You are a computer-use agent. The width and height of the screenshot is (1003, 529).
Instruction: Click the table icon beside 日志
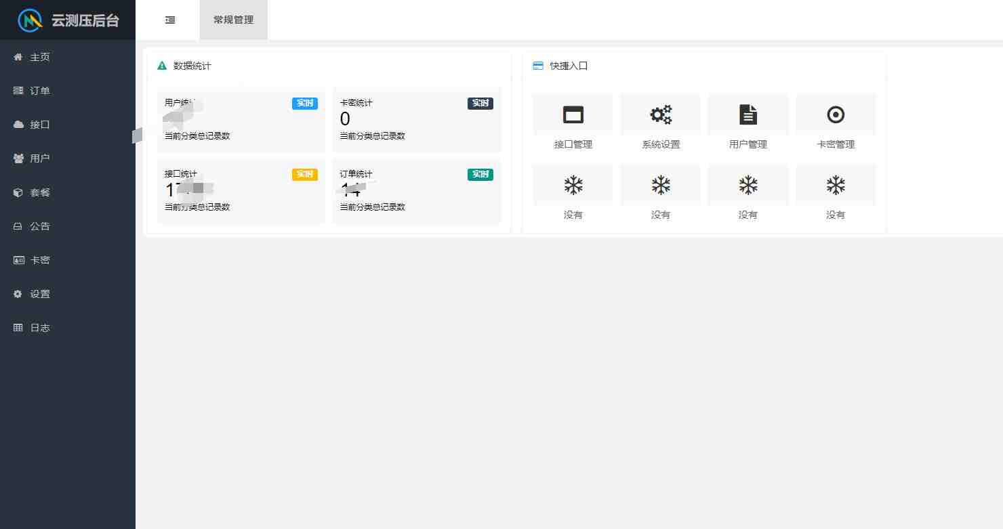[x=18, y=328]
